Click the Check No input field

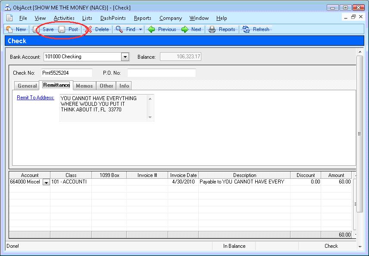tap(67, 73)
